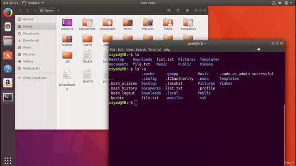Viewport: 296px width, 166px height.
Task: Open terminal Terminal menu
Action: (154, 49)
